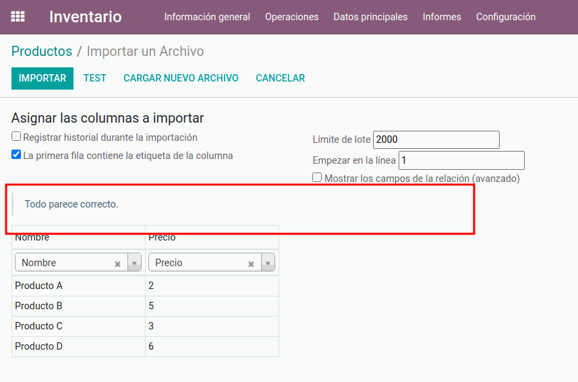Expand the Nombre field dropdown arrow

pos(134,263)
